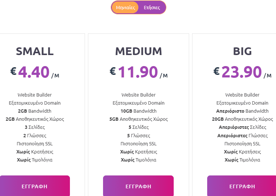Click Website Builder in BIG plan
Image resolution: width=276 pixels, height=196 pixels.
243,95
